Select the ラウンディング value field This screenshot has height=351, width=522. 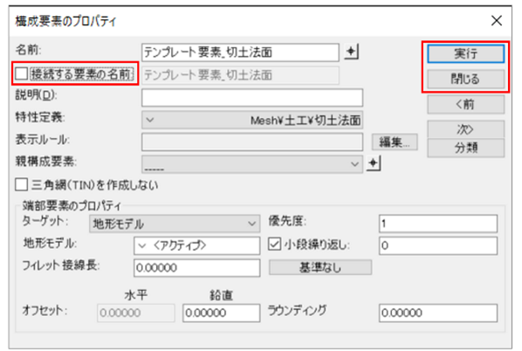click(x=438, y=313)
